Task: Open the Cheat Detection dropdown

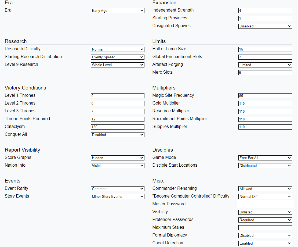Action: coord(265,244)
